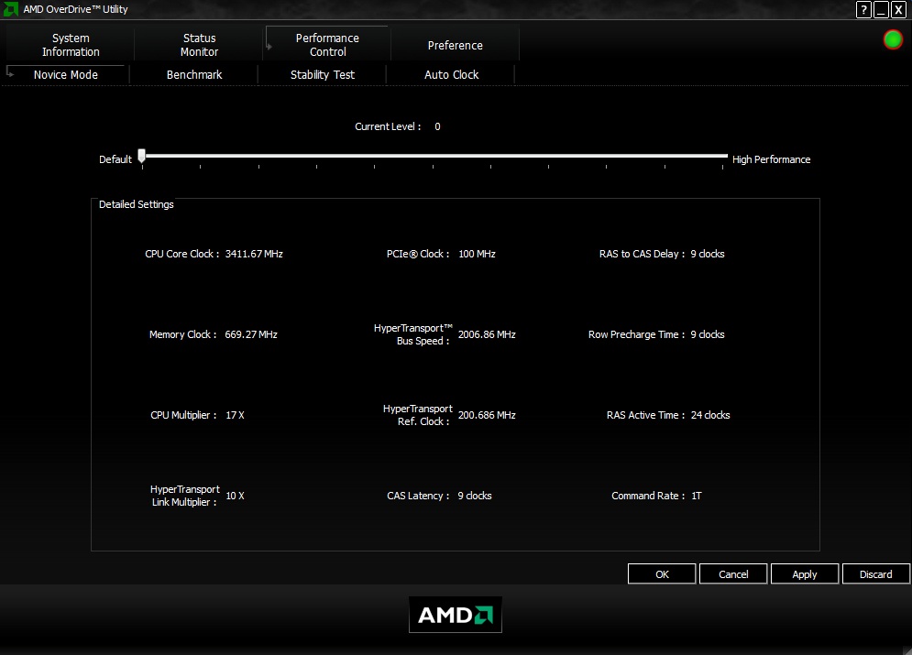Select the Novice Mode sub-tab
The width and height of the screenshot is (912, 655).
(x=66, y=74)
